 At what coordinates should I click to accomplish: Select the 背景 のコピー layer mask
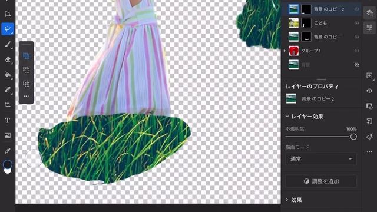306,37
